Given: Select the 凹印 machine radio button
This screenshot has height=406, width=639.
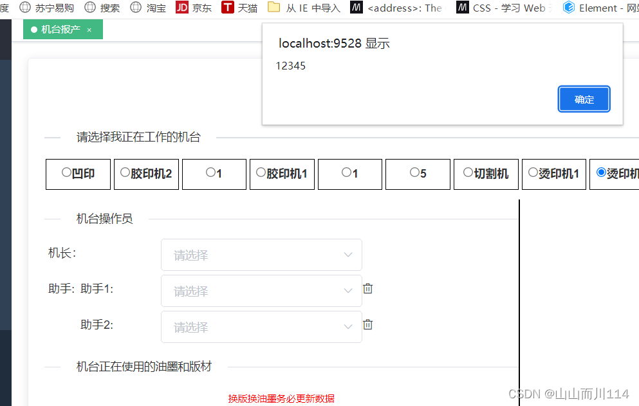Looking at the screenshot, I should (x=66, y=172).
